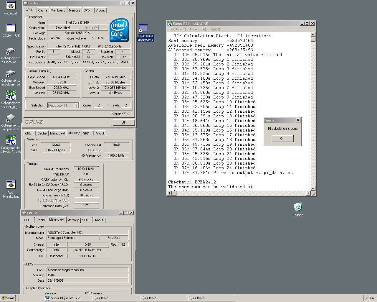Click DRAM Frequency 1040.1 MHz value
Viewport: 377px width, 302px height.
[86, 169]
